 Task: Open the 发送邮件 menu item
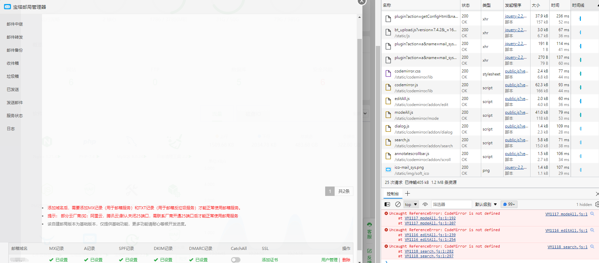click(15, 103)
